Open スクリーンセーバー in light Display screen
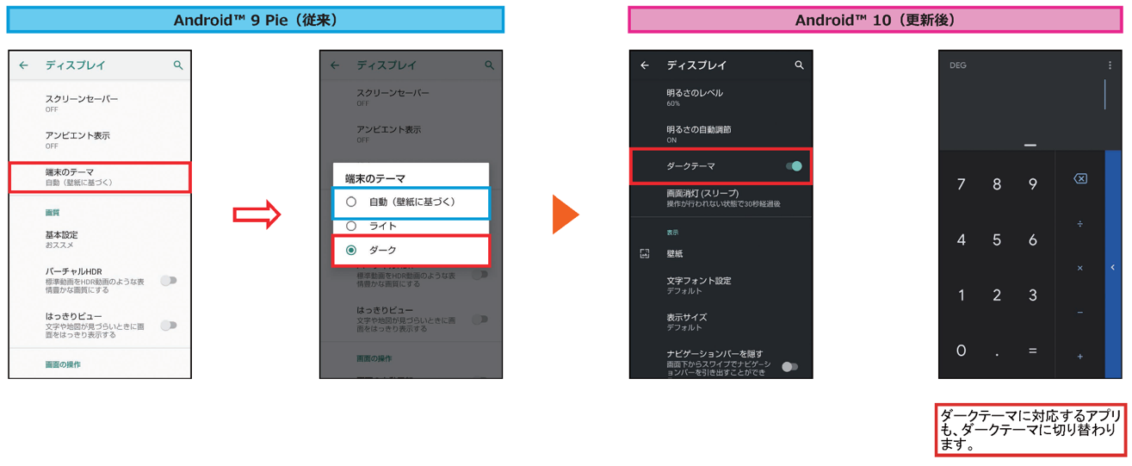The width and height of the screenshot is (1132, 466). click(x=100, y=103)
